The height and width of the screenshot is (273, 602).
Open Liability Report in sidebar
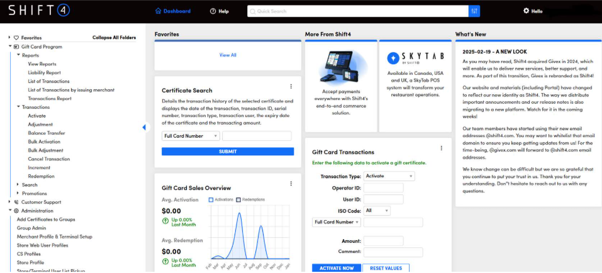click(45, 73)
